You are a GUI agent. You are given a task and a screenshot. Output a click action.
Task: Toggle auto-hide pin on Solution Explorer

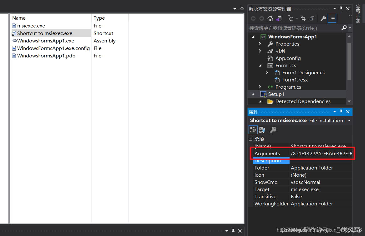(x=341, y=9)
